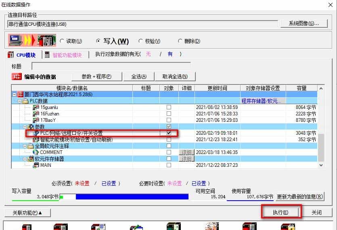Click the blue write-capacity usage bar
Image resolution: width=337 pixels, height=230 pixels.
(132, 196)
